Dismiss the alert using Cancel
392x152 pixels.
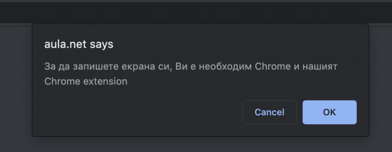pos(269,112)
